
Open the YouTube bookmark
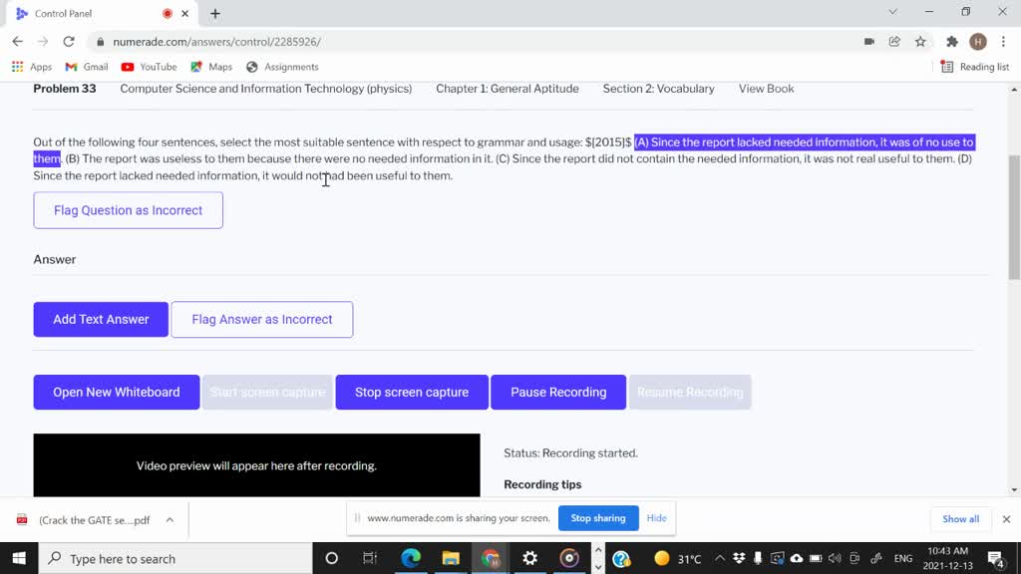(x=149, y=67)
